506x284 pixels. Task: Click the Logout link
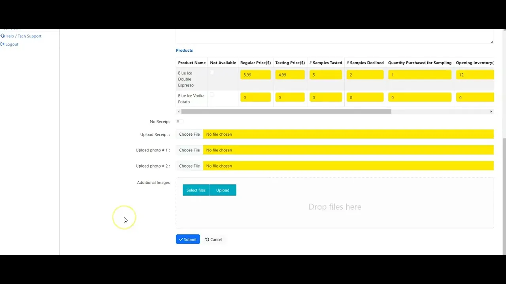pyautogui.click(x=12, y=44)
